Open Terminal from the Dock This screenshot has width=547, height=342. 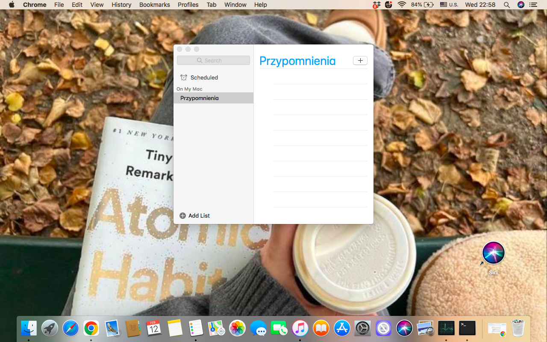(x=467, y=328)
